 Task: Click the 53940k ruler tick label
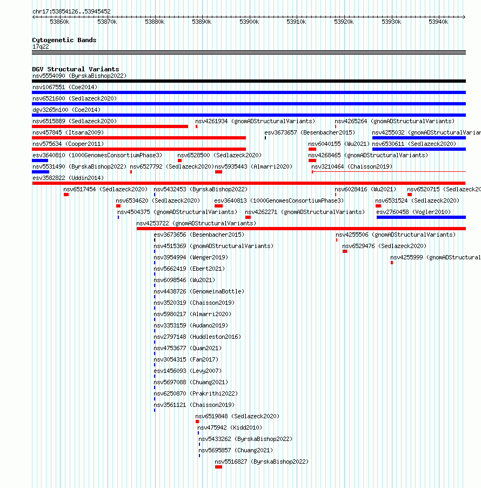(439, 22)
